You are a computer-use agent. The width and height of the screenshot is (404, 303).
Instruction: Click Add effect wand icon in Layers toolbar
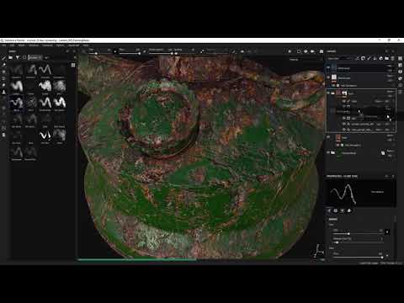pyautogui.click(x=357, y=58)
